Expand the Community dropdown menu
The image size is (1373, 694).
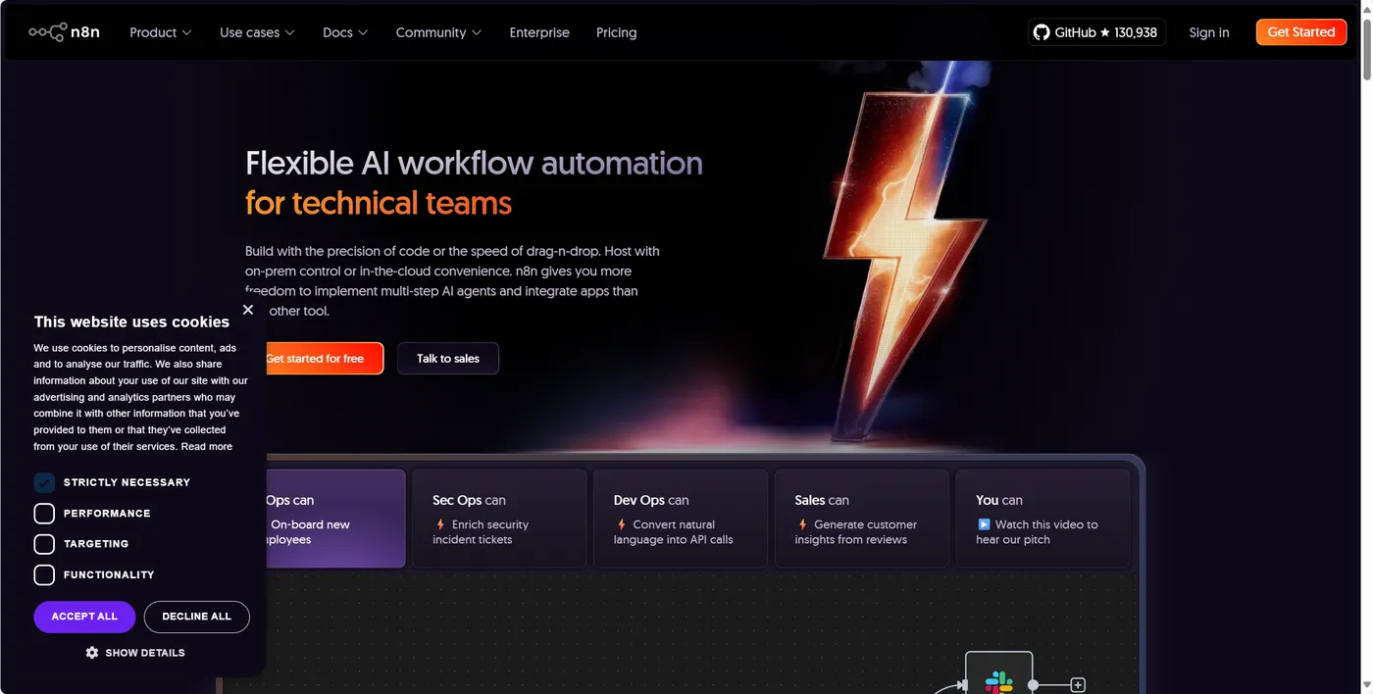(x=438, y=32)
